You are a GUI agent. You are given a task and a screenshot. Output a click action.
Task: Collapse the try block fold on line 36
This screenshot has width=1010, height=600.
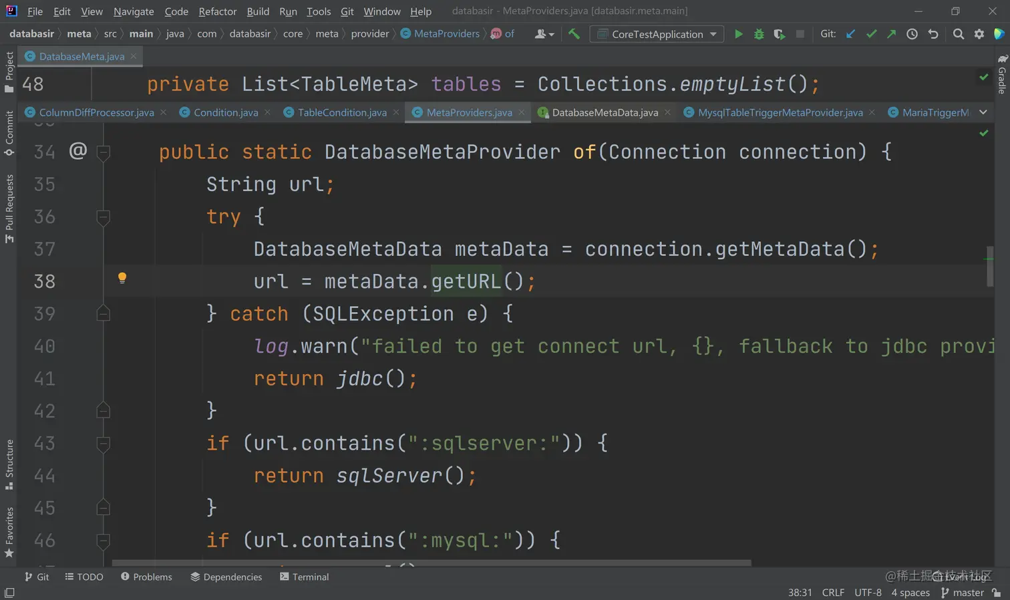[103, 217]
